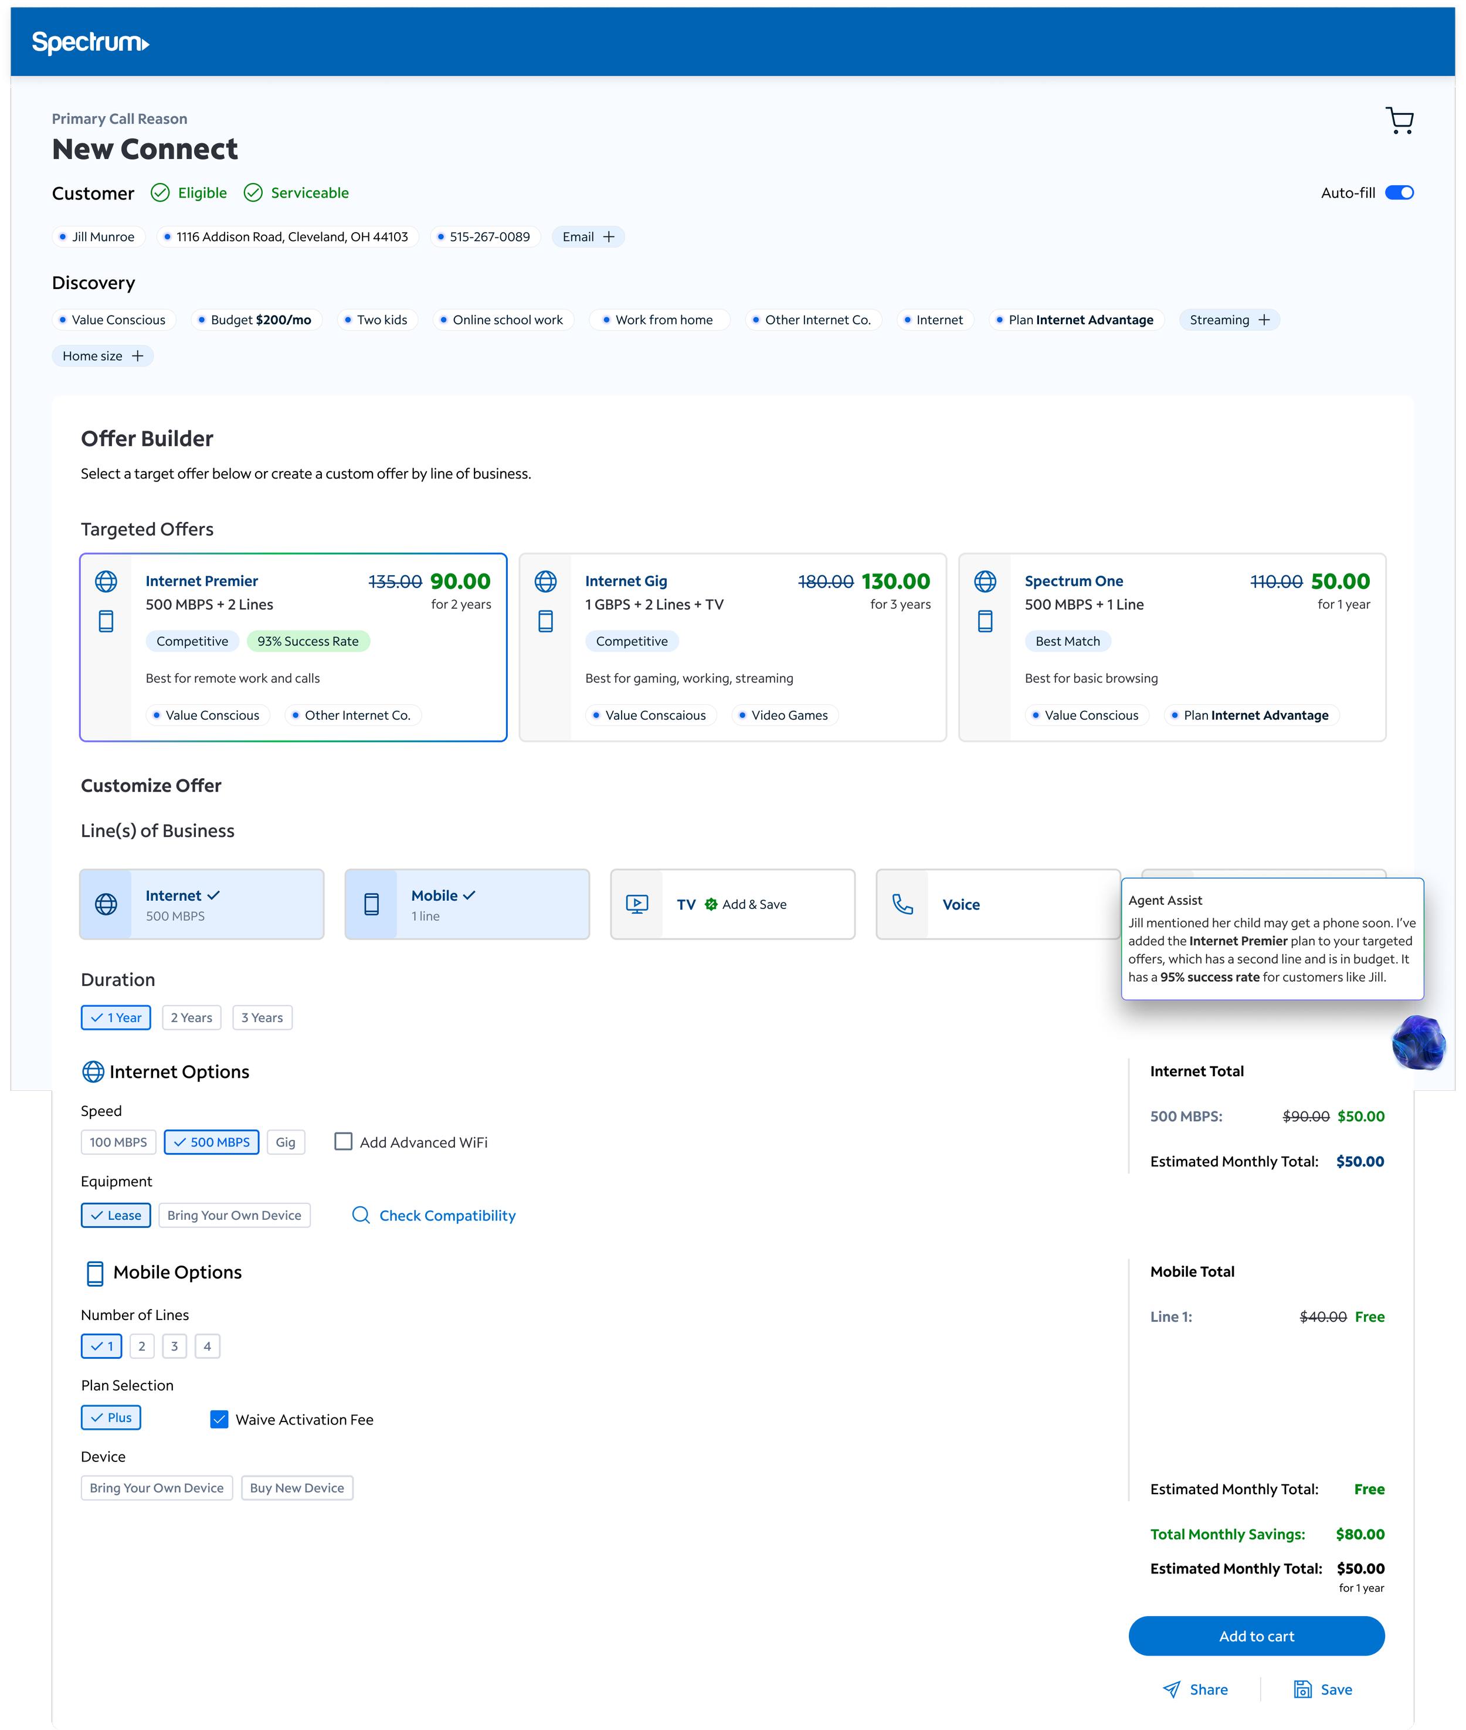Select the 500 MBPS speed option

[x=212, y=1142]
